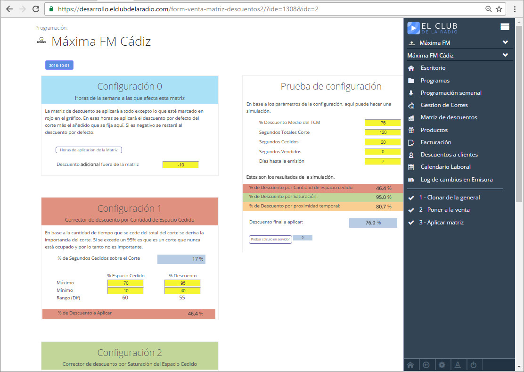Bookmark the page with the star icon

(499, 9)
